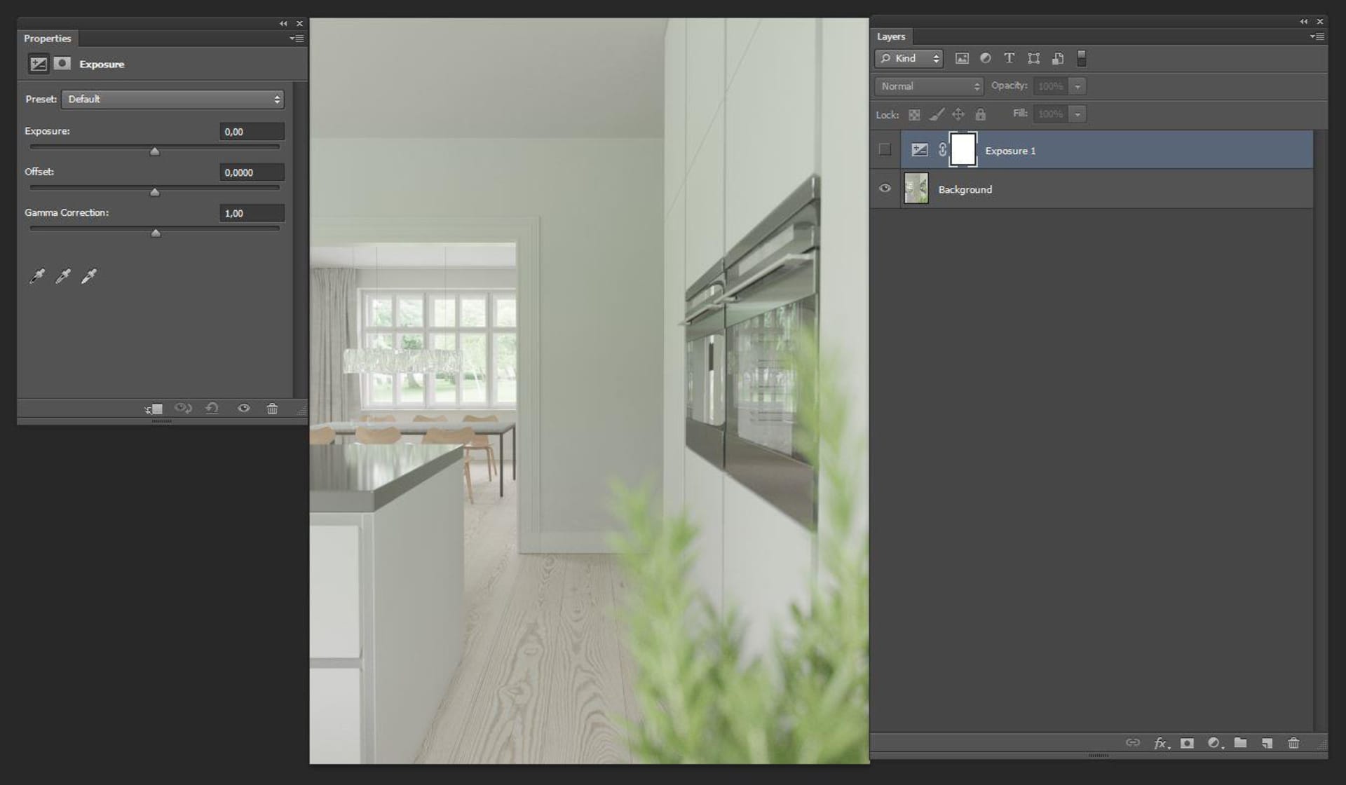The image size is (1346, 785).
Task: Select the Exposure 1 layer name
Action: pyautogui.click(x=1009, y=151)
